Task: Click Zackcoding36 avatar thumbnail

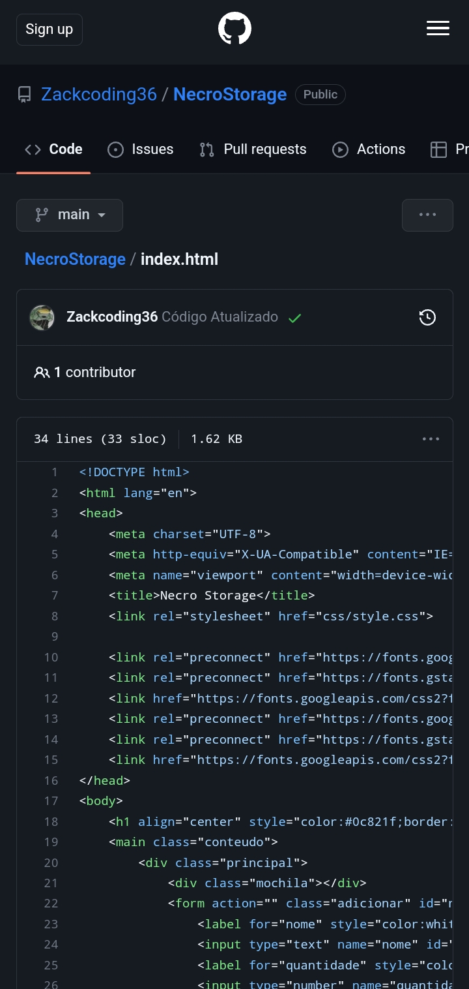Action: pos(42,318)
